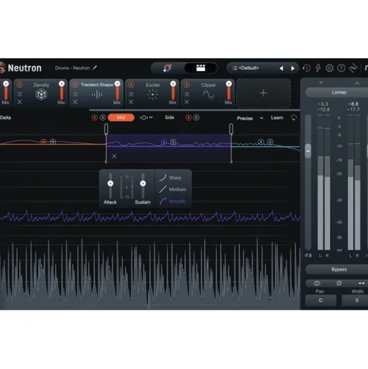Select the Density module hexagon icon
368x369 pixels.
41,95
